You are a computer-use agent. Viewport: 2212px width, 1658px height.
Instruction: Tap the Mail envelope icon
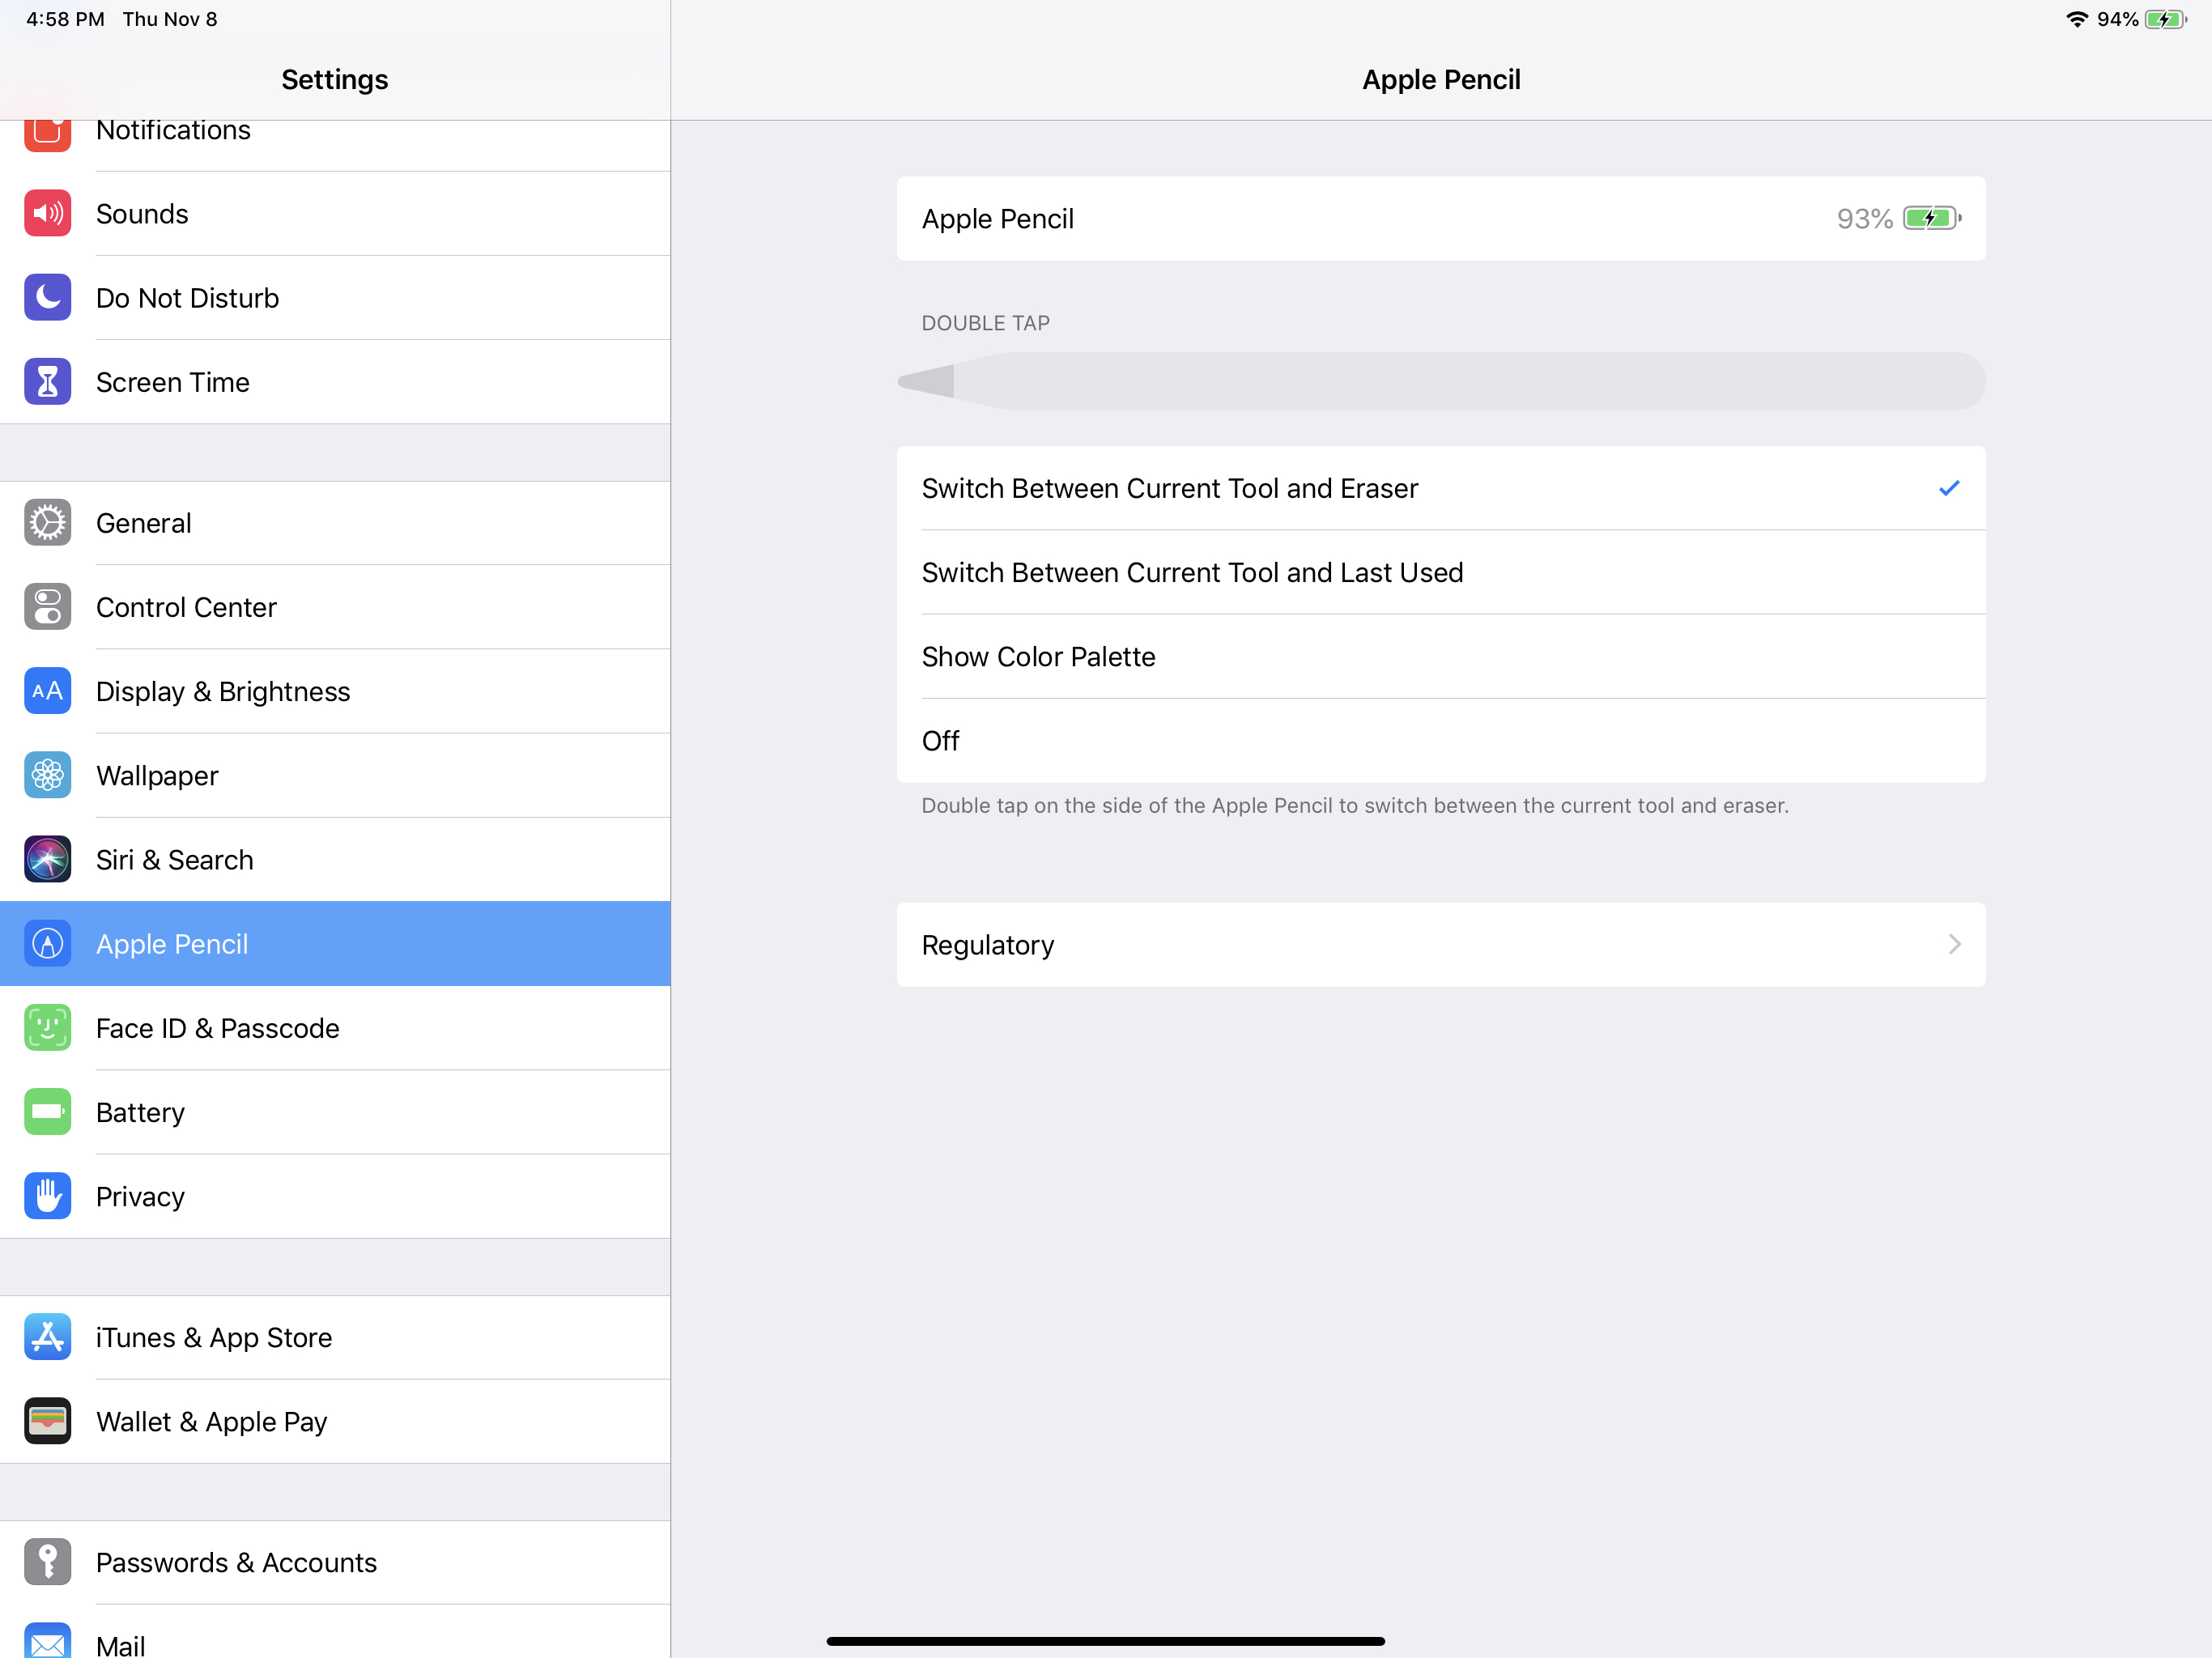click(x=47, y=1640)
